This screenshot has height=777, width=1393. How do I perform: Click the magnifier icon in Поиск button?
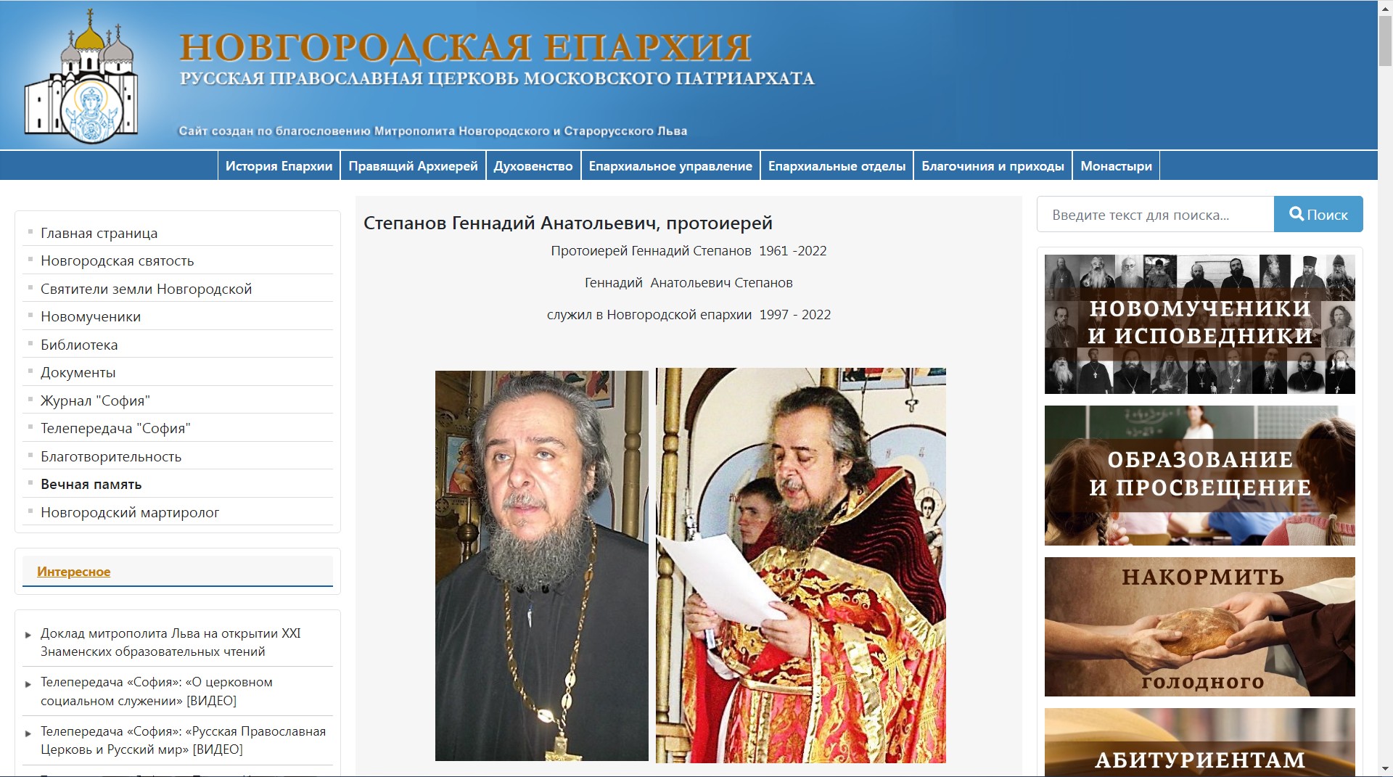tap(1296, 214)
